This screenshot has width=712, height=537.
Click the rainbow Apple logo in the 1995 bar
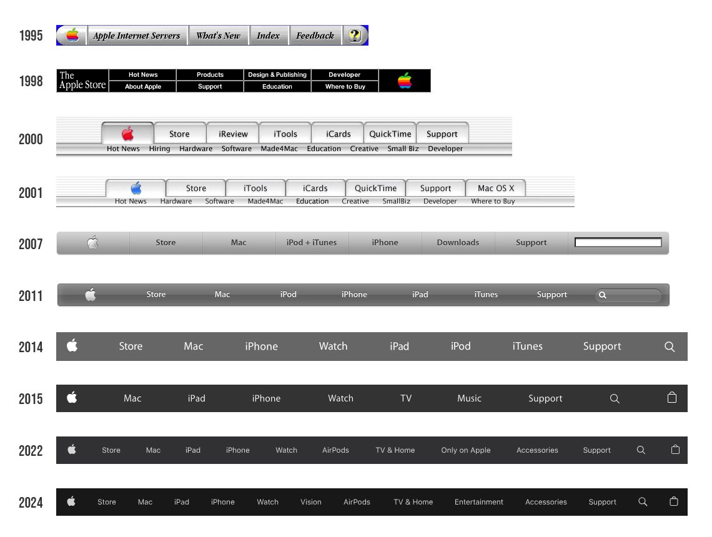point(72,35)
